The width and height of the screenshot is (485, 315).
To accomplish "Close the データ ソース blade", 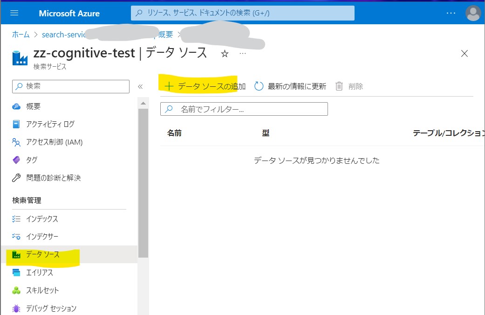I will coord(465,54).
